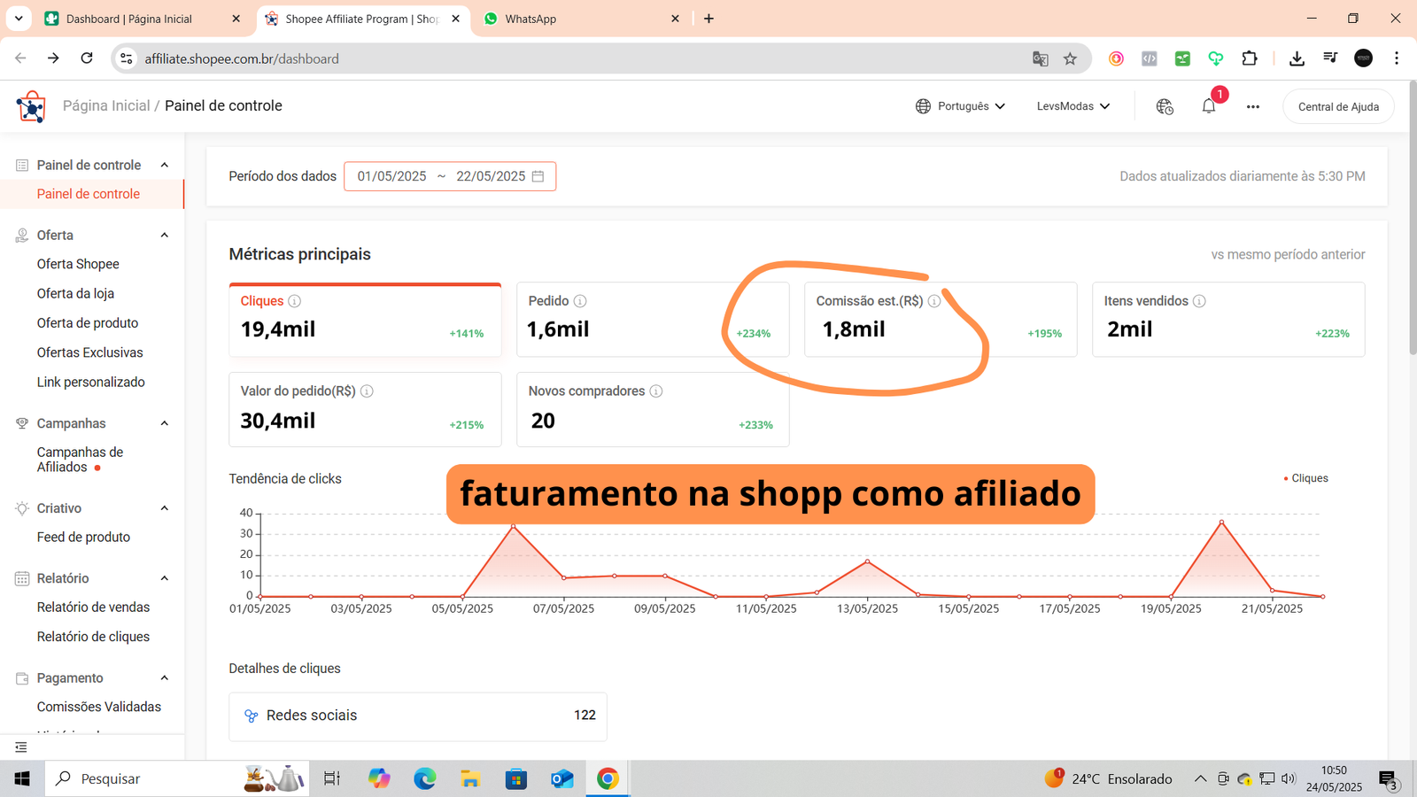Open Relatório de vendas in the sidebar

pos(93,607)
